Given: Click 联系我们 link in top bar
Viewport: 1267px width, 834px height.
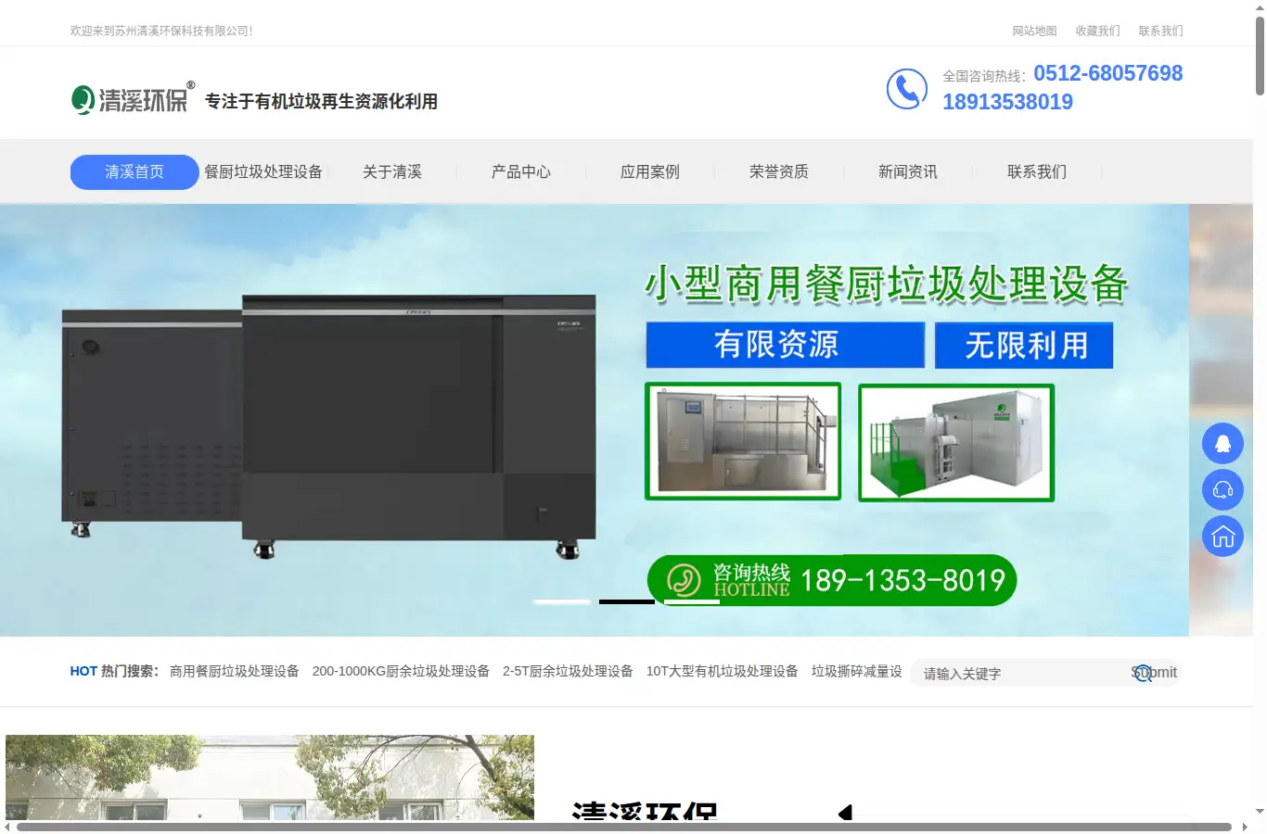Looking at the screenshot, I should click(x=1160, y=31).
